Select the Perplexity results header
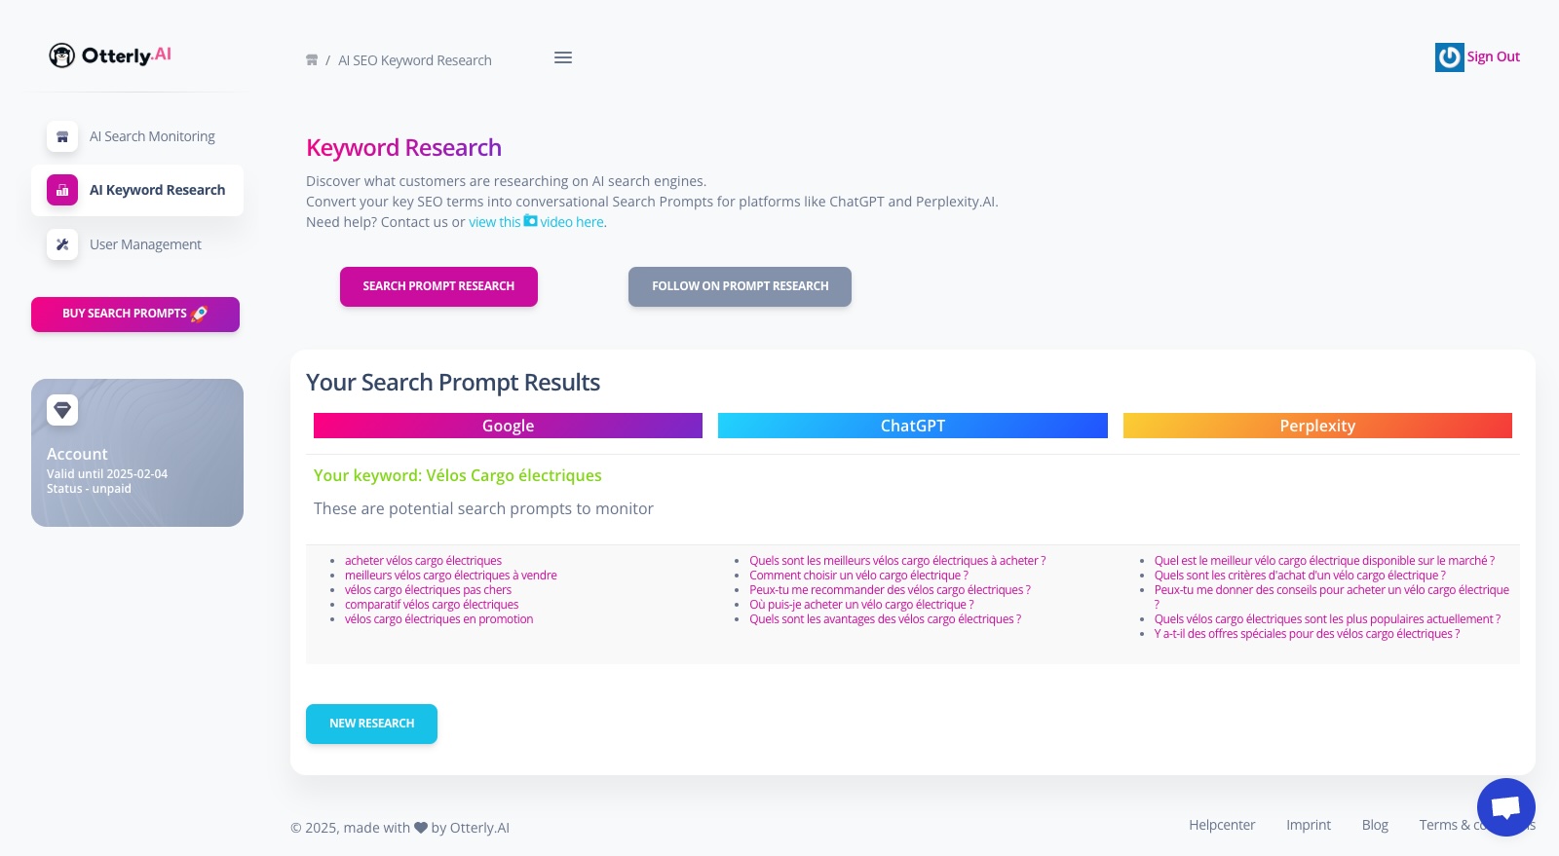The width and height of the screenshot is (1559, 856). point(1317,426)
